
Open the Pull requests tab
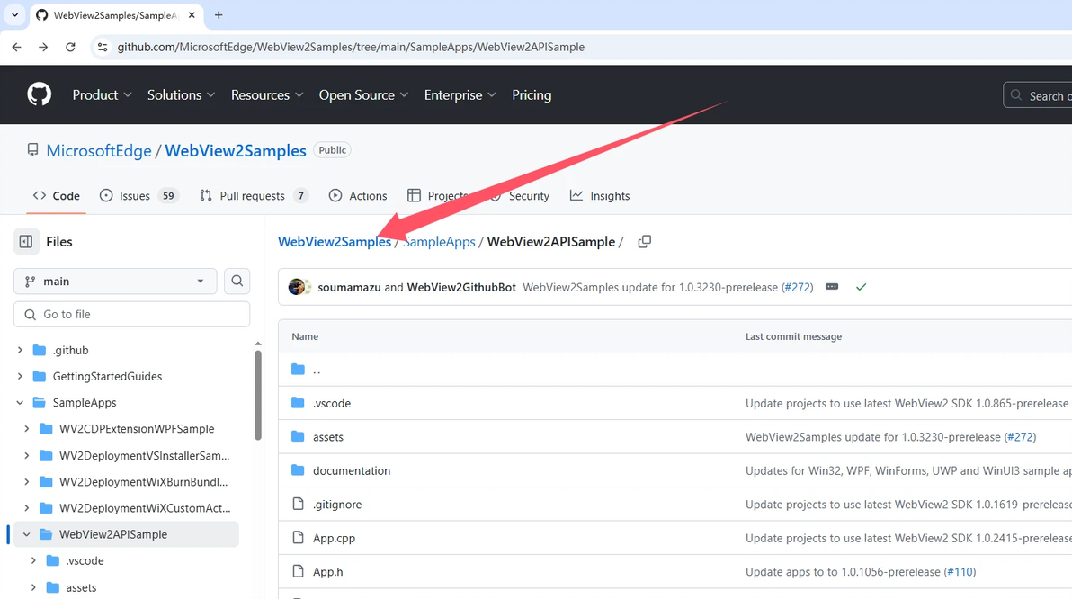click(x=253, y=196)
